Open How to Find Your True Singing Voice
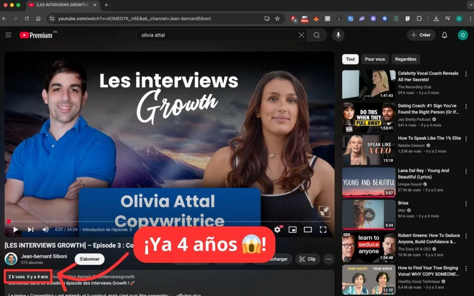 (429, 271)
